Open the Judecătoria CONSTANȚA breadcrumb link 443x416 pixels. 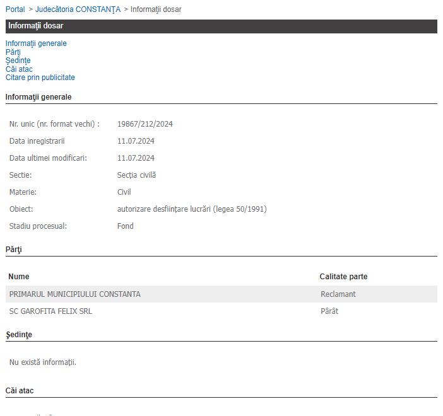click(x=78, y=9)
